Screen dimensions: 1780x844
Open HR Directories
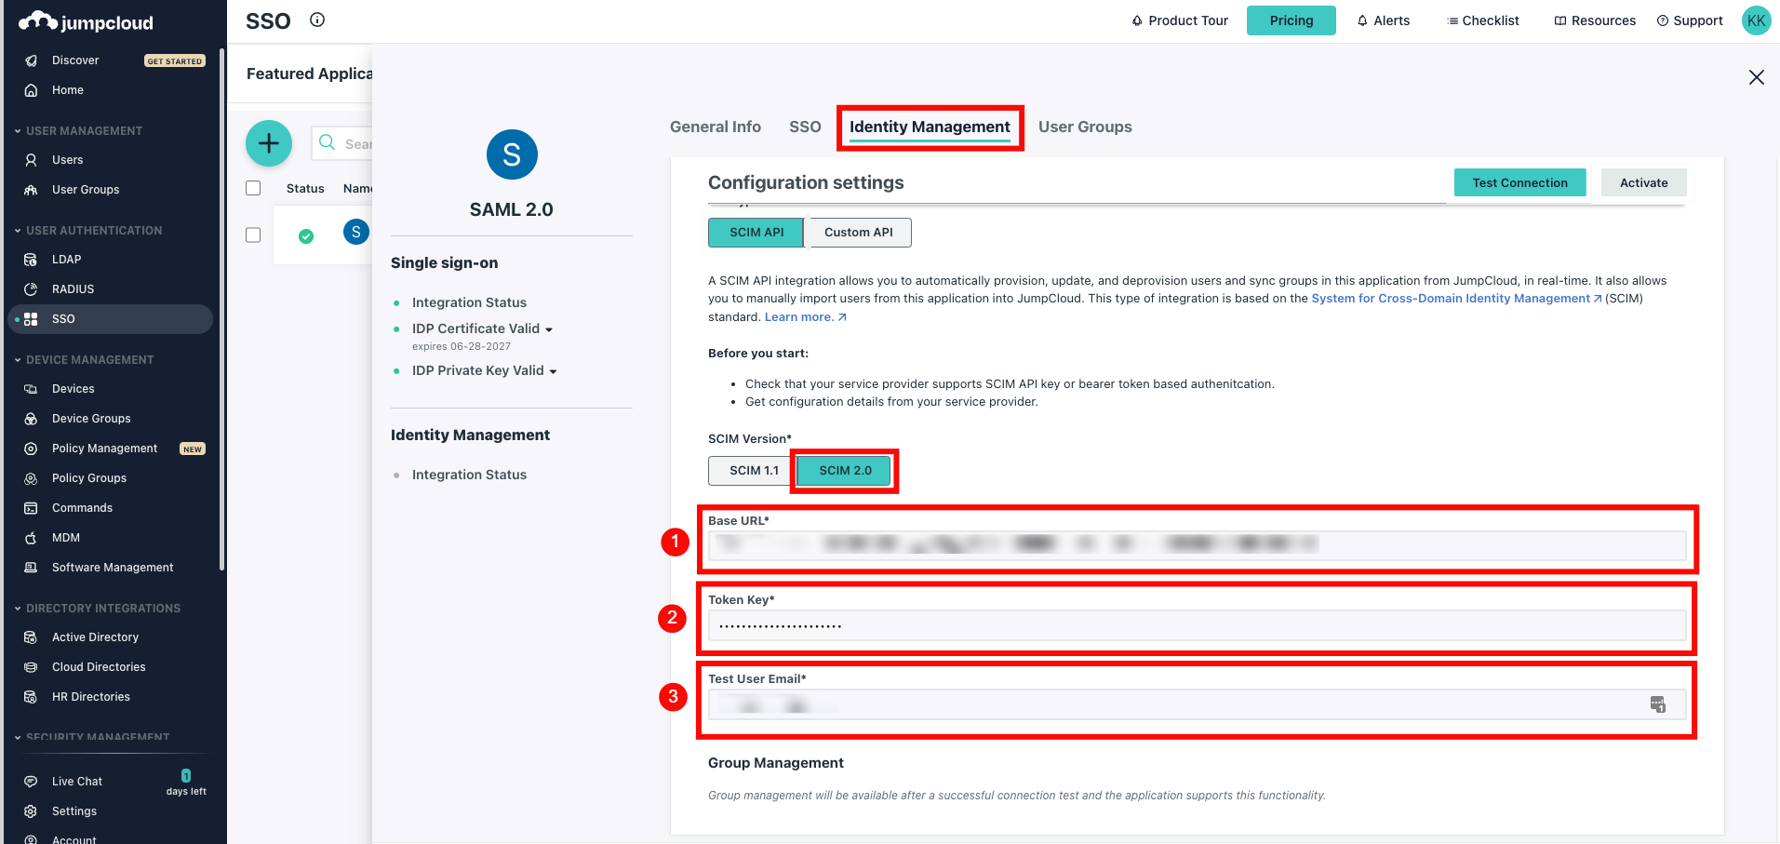91,697
